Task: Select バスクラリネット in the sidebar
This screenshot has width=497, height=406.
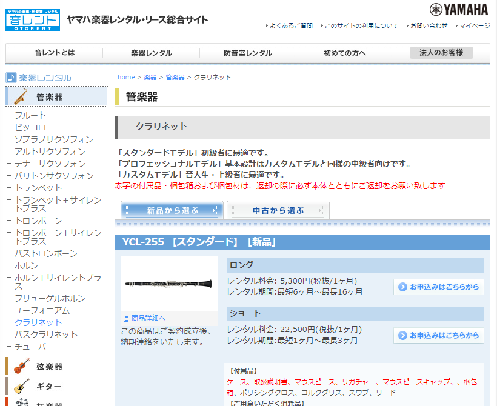Action: pos(46,334)
